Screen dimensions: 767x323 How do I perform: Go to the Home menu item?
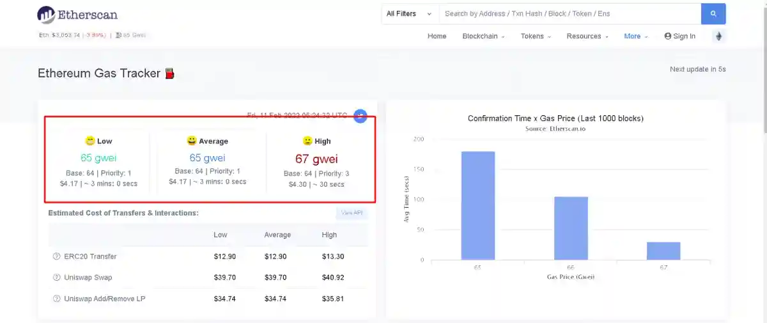(x=437, y=36)
